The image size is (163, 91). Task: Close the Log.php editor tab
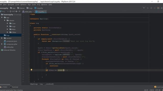(45, 12)
